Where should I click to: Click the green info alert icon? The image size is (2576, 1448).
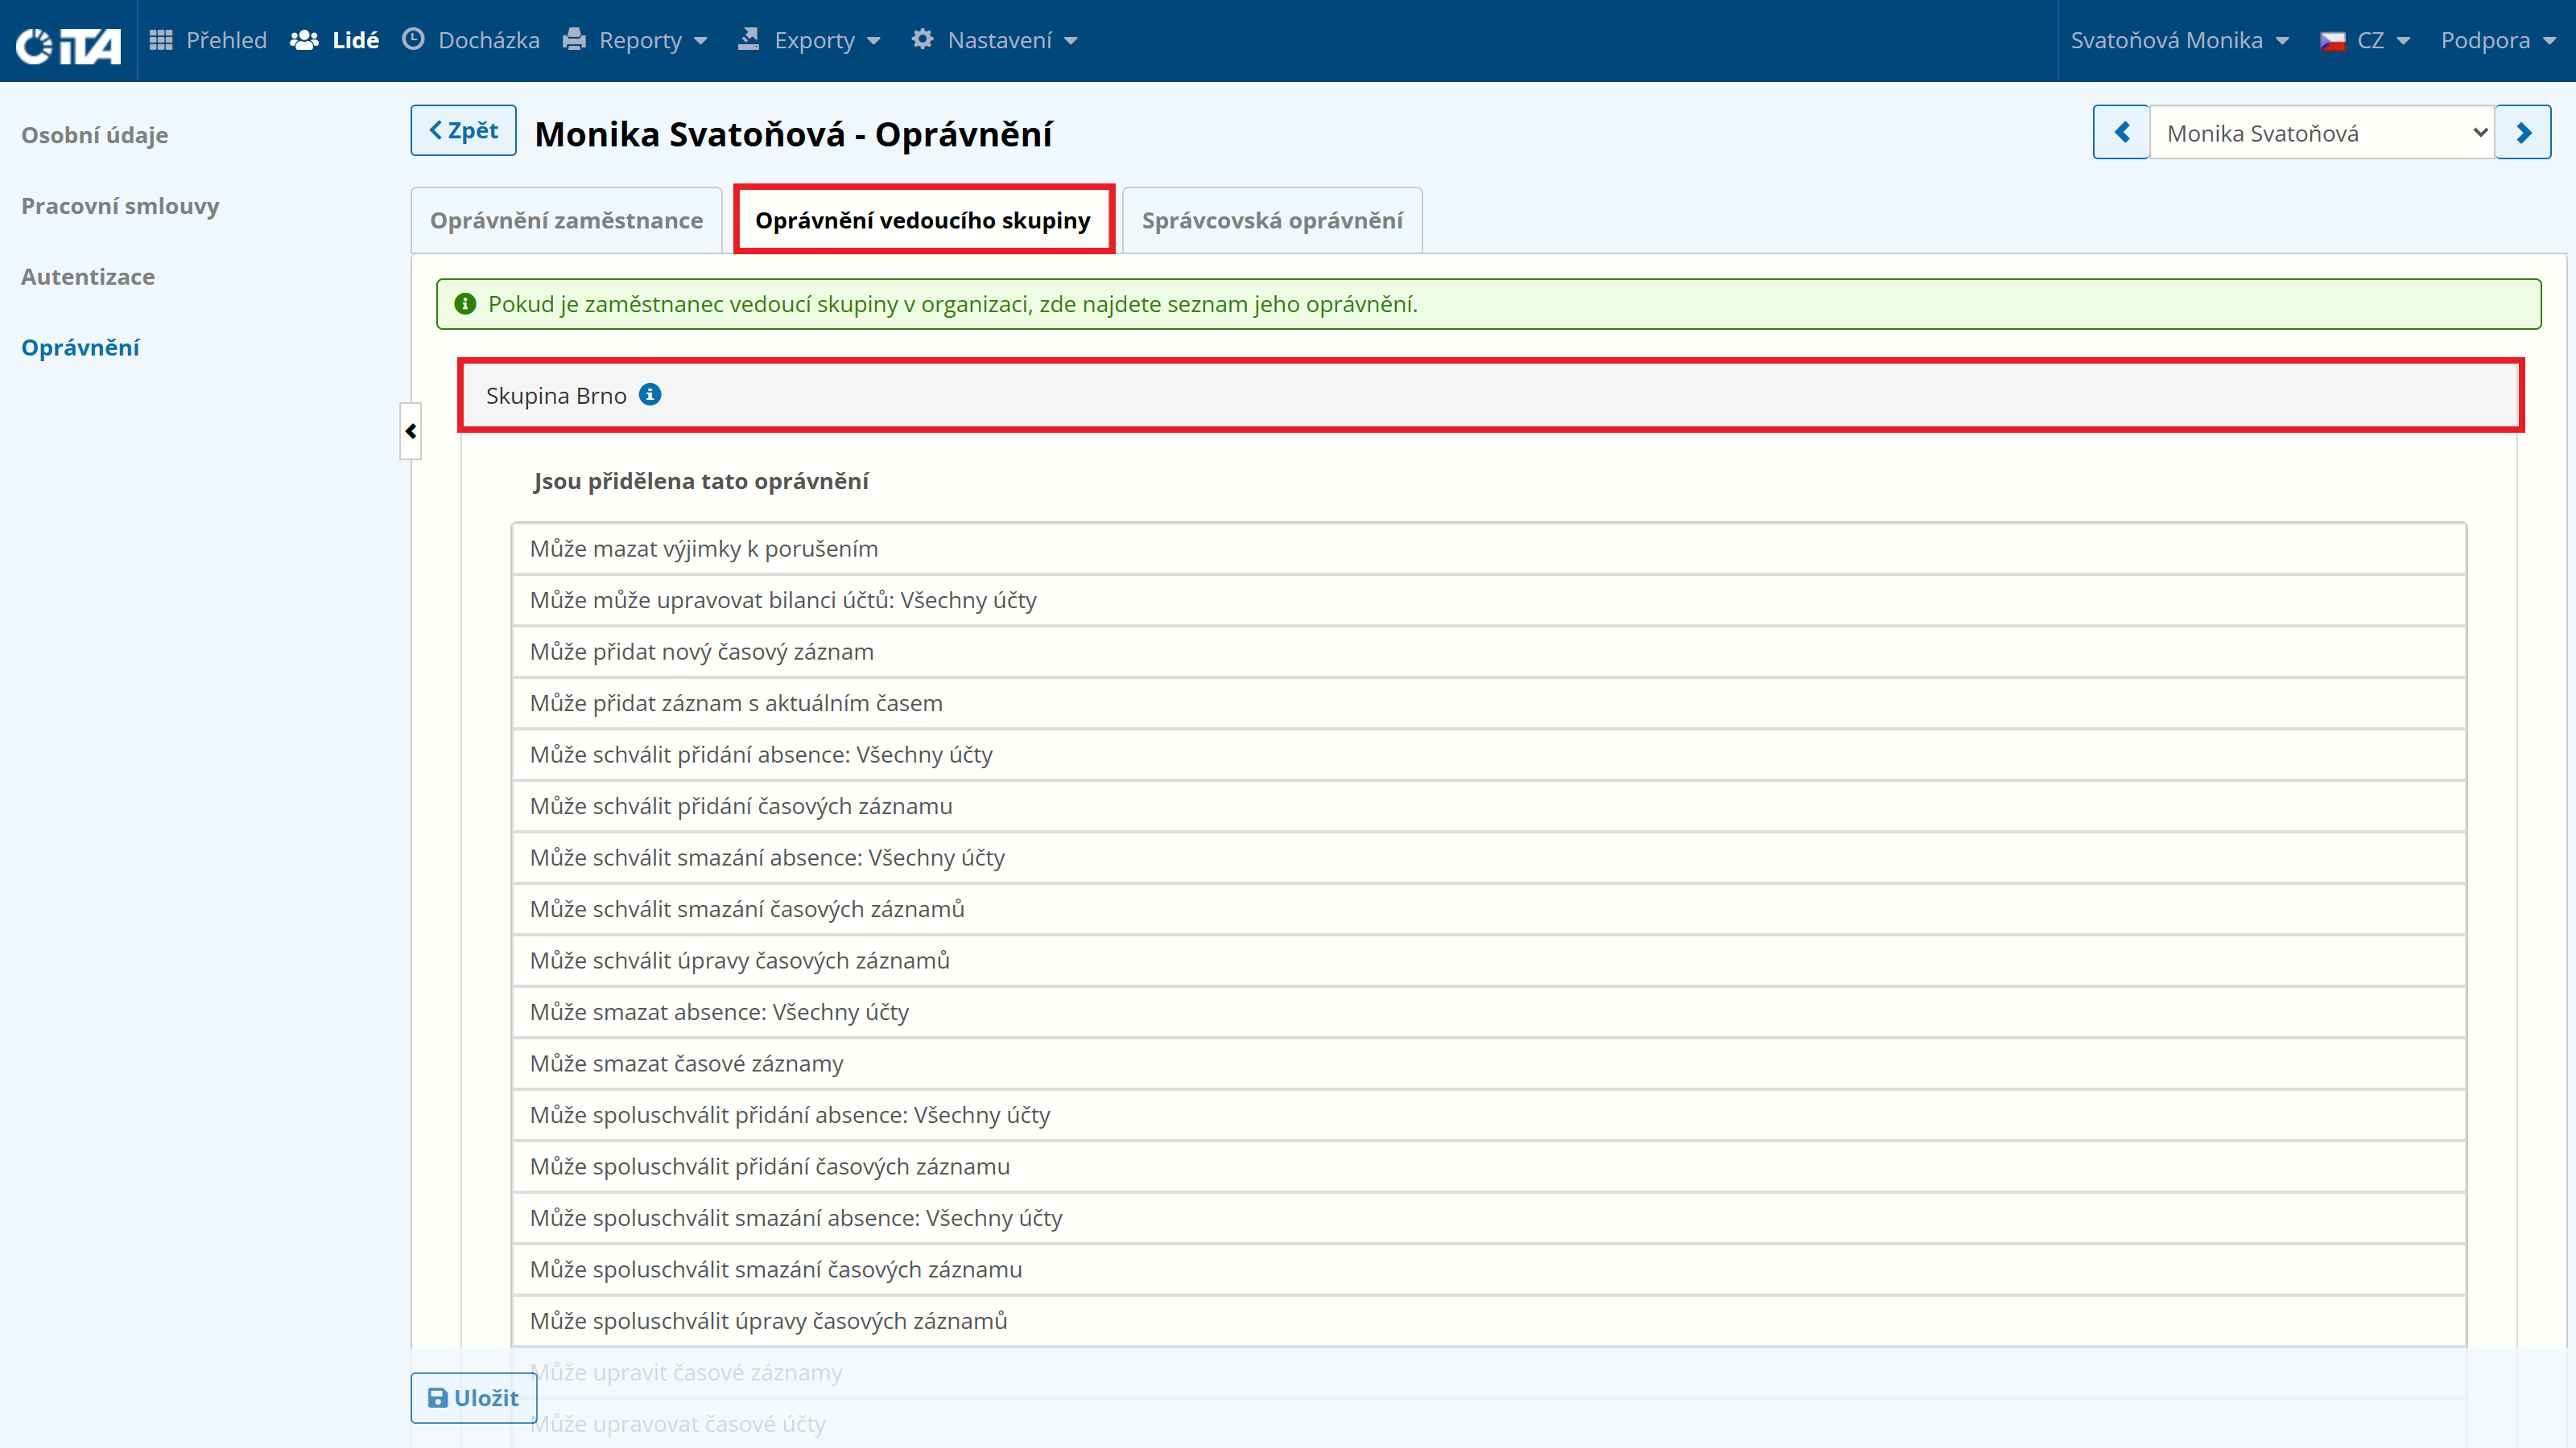click(x=465, y=304)
